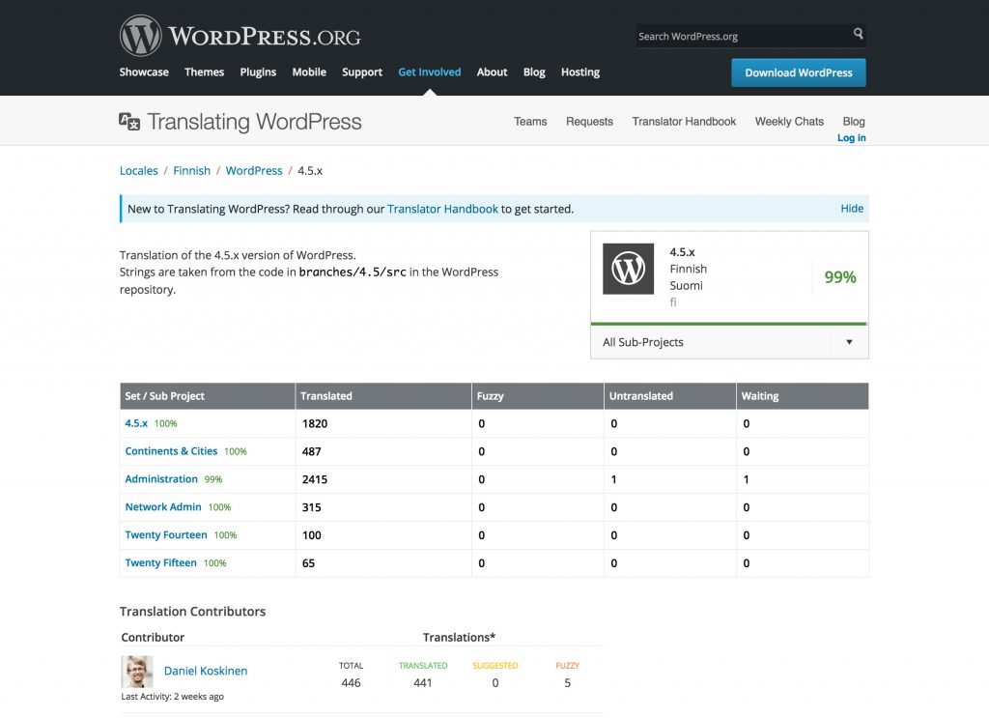Open the Teams link
Screen dimensions: 989x718
pos(530,121)
